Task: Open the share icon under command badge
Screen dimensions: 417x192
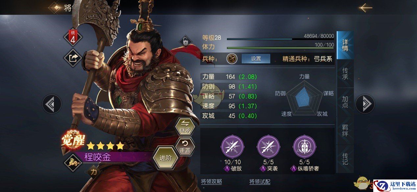Action: coord(73,58)
